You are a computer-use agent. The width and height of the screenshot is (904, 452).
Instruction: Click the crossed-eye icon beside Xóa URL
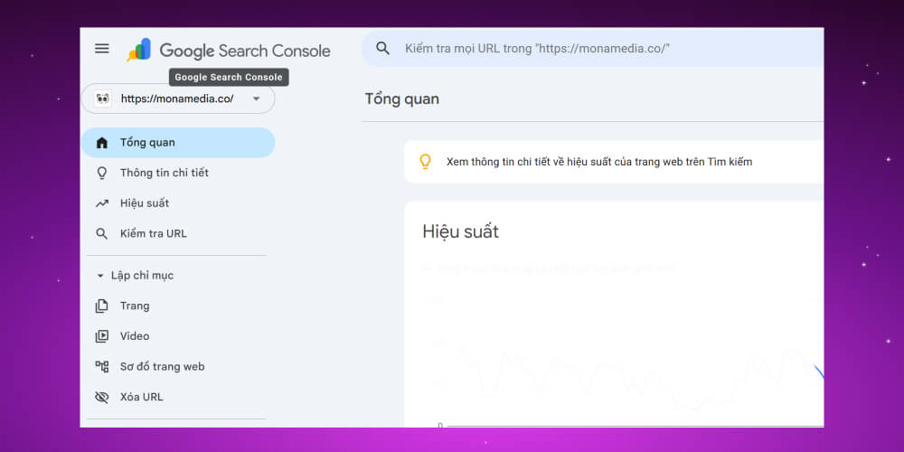click(102, 397)
